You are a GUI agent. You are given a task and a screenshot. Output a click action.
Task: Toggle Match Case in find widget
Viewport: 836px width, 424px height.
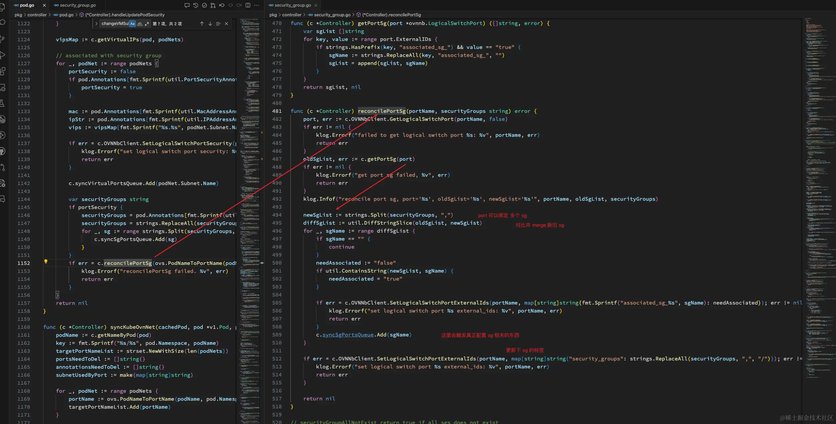pos(132,24)
